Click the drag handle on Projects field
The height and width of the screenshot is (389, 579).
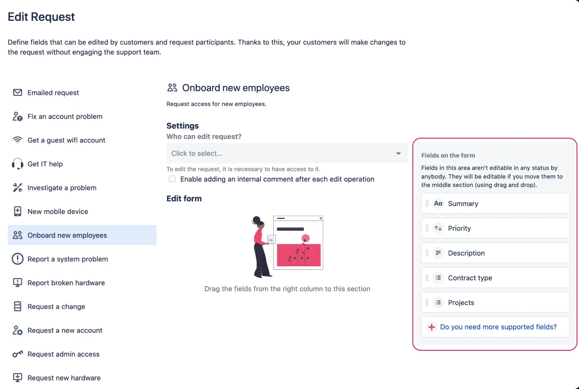[427, 303]
